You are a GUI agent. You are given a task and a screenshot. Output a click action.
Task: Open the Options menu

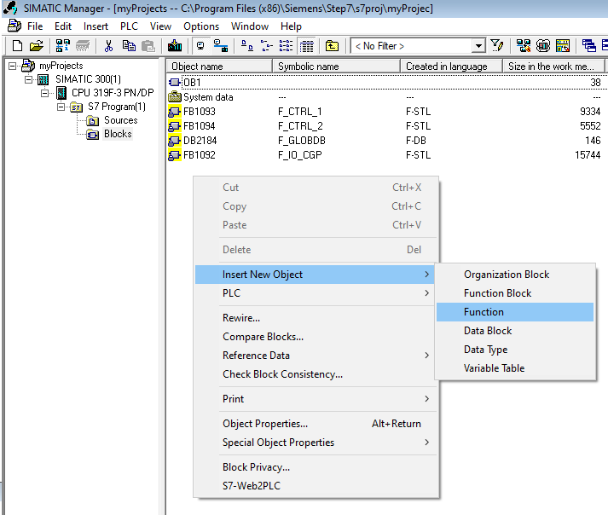201,26
